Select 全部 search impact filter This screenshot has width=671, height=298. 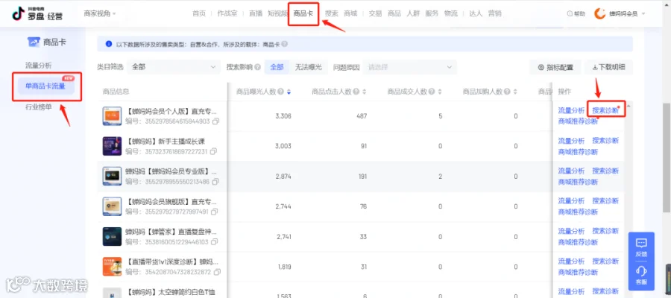pyautogui.click(x=277, y=67)
